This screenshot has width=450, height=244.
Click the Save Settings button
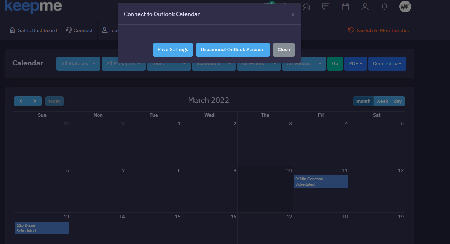(x=173, y=49)
